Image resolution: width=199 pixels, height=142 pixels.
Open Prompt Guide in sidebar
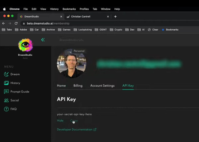pos(17,92)
